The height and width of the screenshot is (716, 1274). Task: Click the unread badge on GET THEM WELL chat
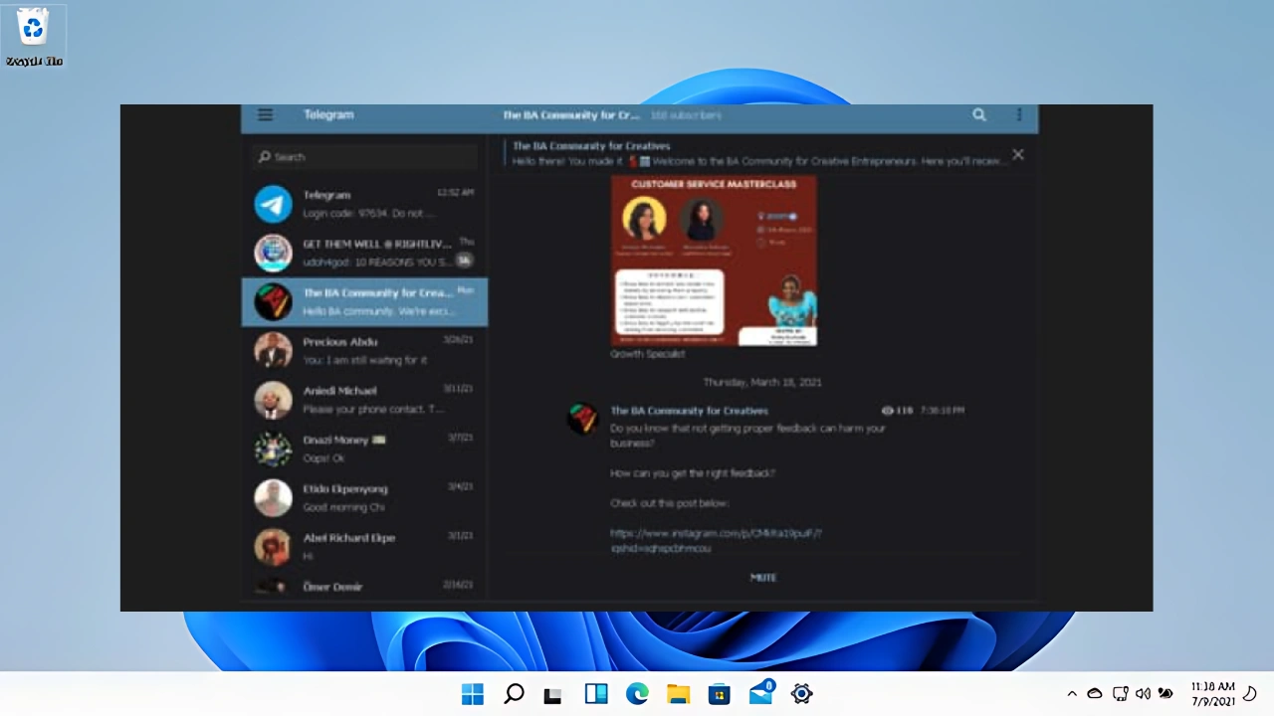click(463, 261)
